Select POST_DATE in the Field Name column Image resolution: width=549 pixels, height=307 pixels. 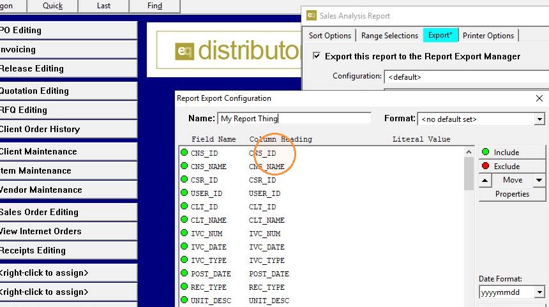point(211,274)
